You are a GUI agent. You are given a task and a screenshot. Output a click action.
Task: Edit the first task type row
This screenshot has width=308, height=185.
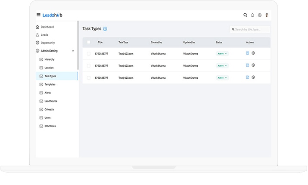tap(247, 53)
